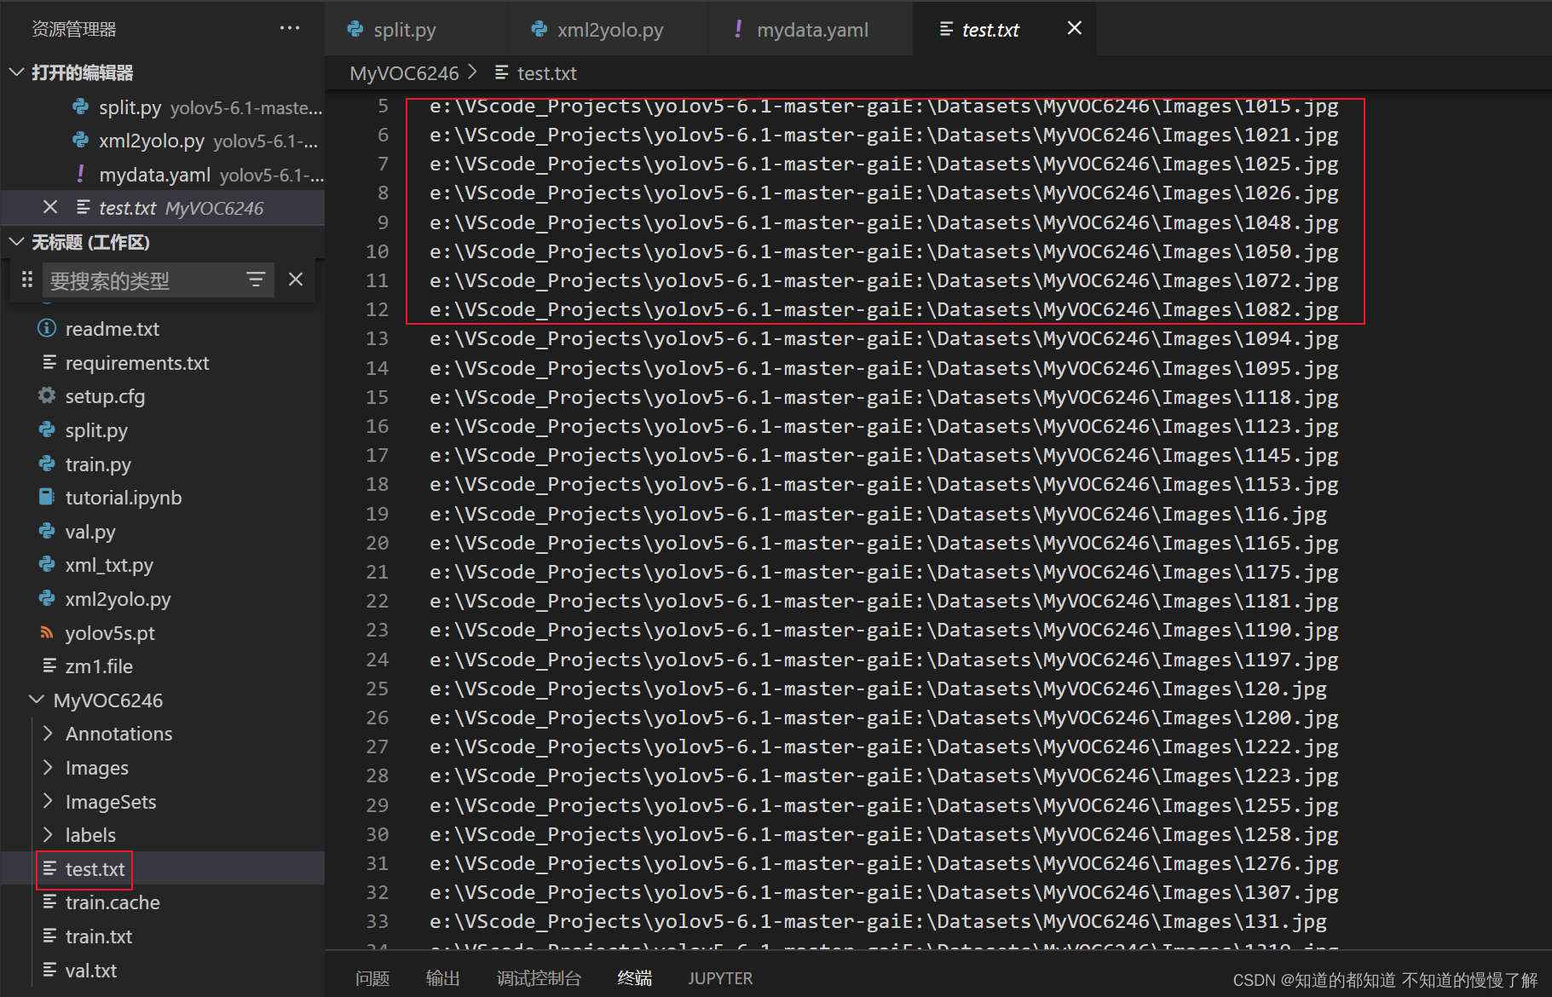Viewport: 1552px width, 997px height.
Task: Click file icon beside val.txt
Action: (49, 970)
